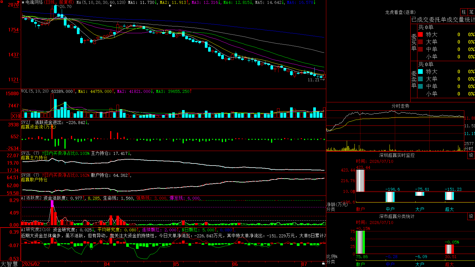Image resolution: width=475 pixels, height=267 pixels.
Task: Select 超大 category under 深圳超赢实时监控
Action: [449, 209]
